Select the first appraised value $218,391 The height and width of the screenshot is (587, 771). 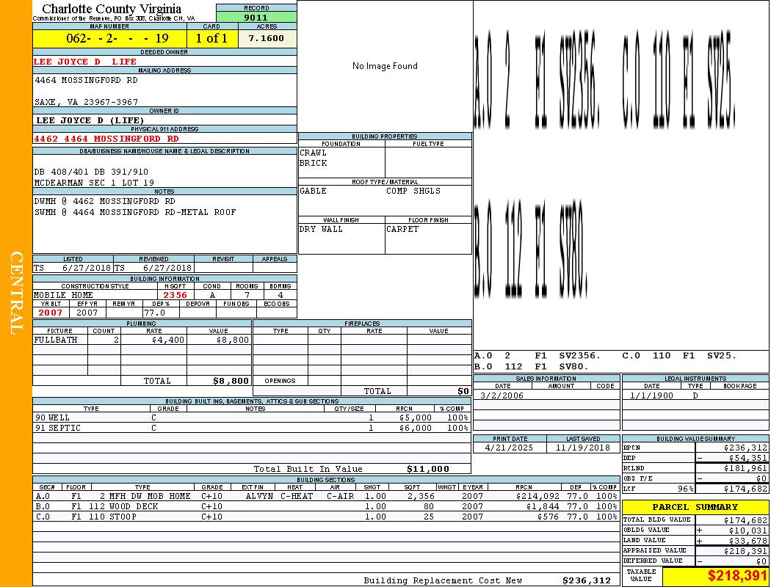[x=745, y=551]
